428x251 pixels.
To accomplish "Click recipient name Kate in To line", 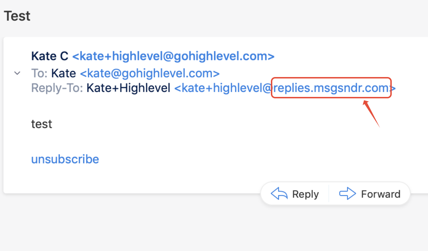I will 64,73.
